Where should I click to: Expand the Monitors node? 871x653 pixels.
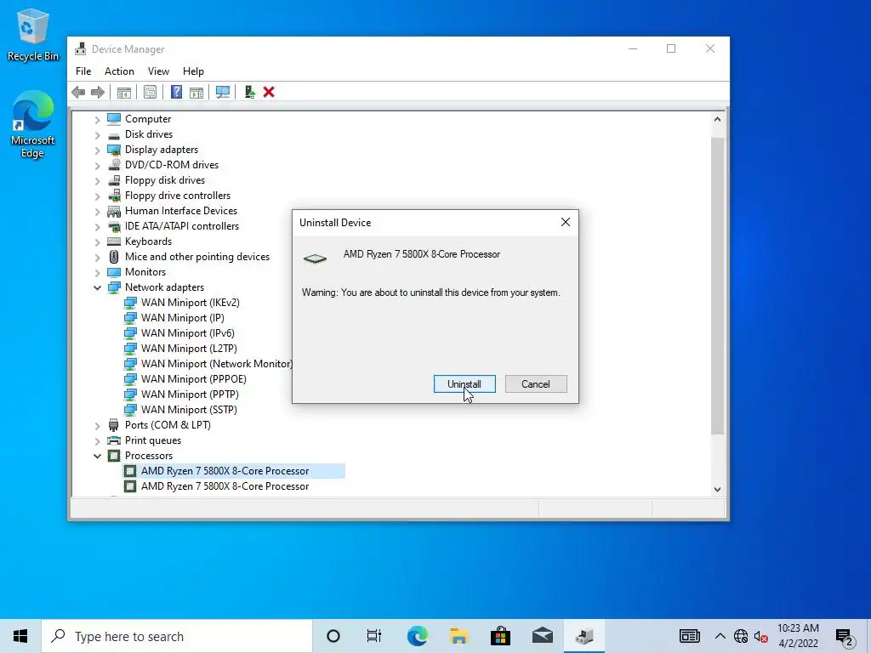coord(97,273)
